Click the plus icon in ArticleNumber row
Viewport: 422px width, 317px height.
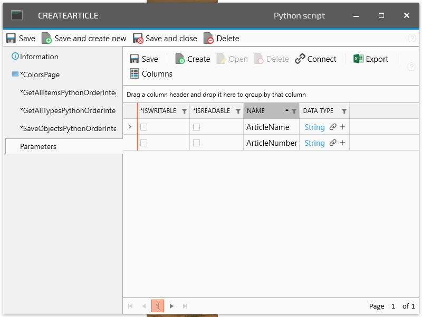click(342, 143)
